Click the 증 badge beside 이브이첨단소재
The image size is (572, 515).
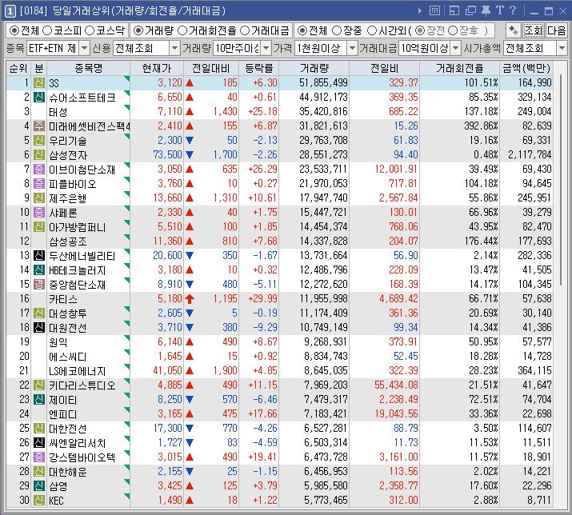pos(39,169)
